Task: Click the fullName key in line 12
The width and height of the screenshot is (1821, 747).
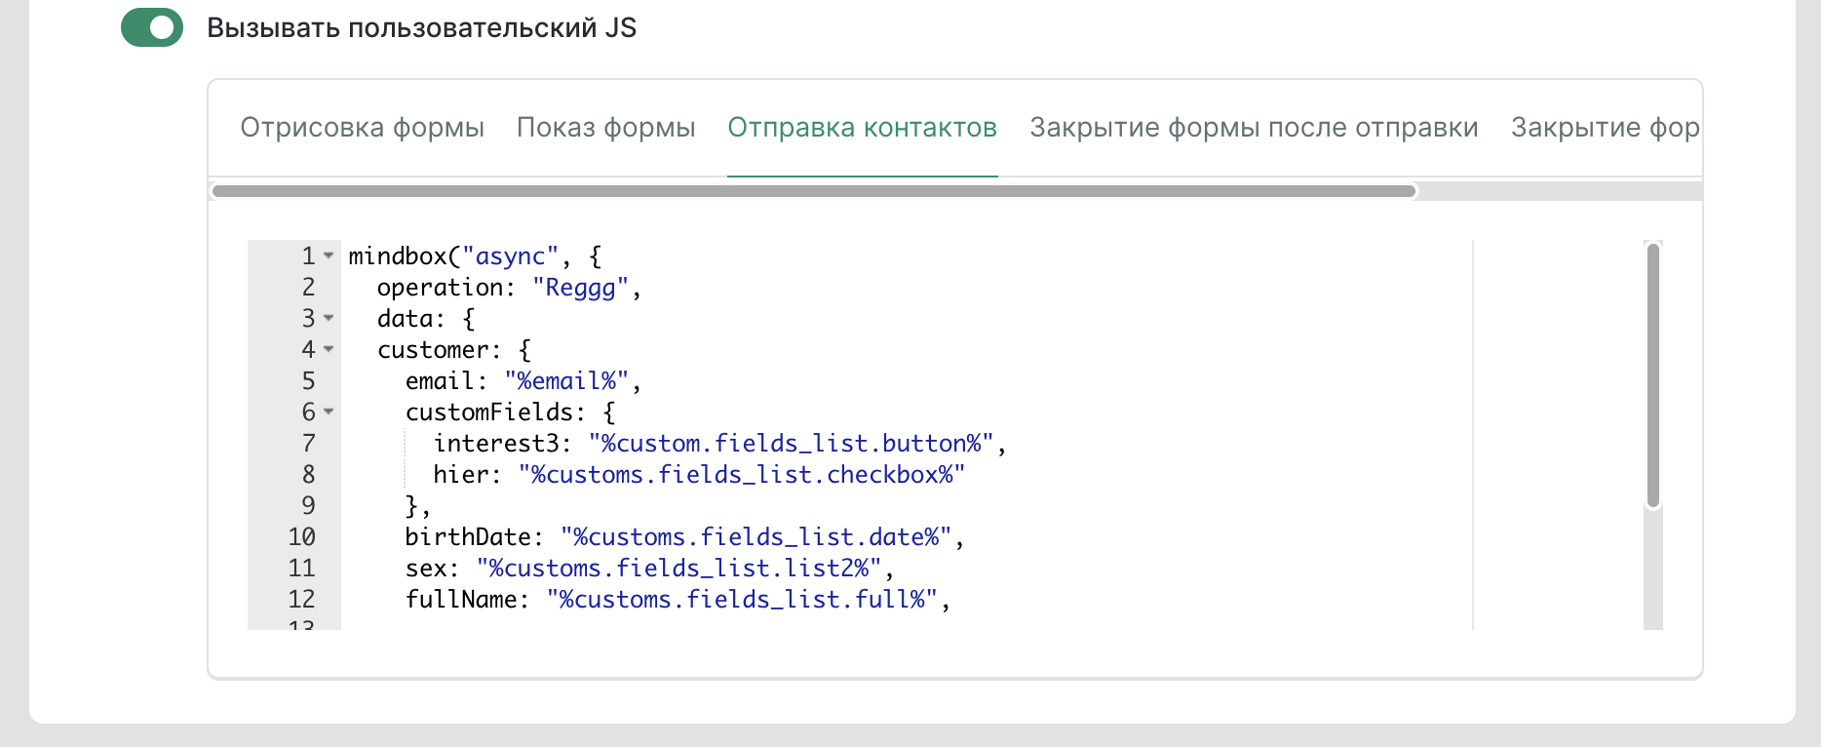Action: (461, 600)
